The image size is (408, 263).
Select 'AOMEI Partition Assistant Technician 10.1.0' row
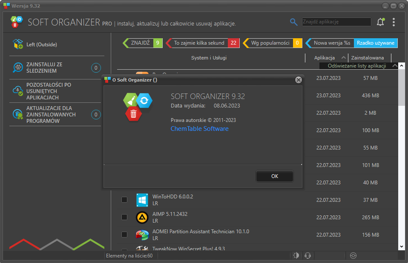(201, 231)
